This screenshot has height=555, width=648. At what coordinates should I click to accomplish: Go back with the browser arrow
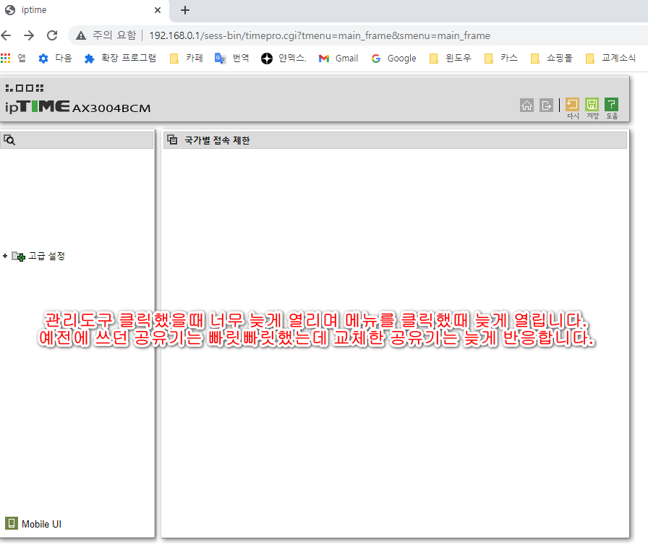(7, 35)
